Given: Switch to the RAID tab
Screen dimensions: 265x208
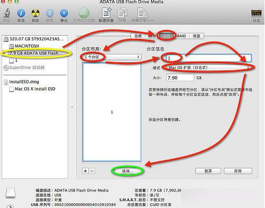Looking at the screenshot, I should [181, 36].
